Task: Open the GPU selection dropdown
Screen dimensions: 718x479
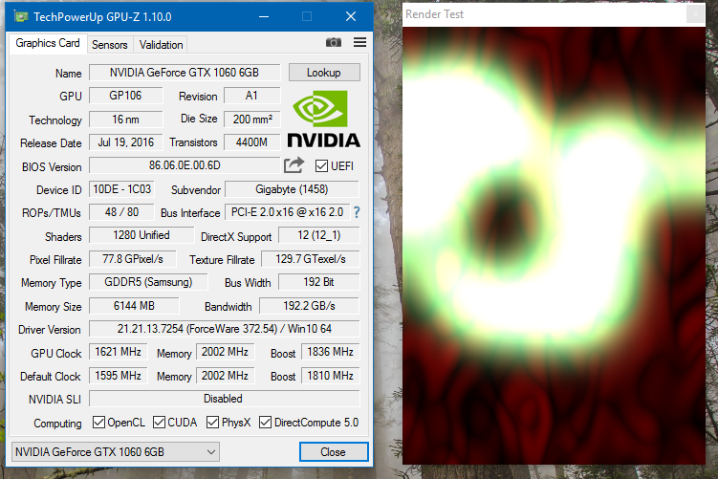Action: point(116,452)
